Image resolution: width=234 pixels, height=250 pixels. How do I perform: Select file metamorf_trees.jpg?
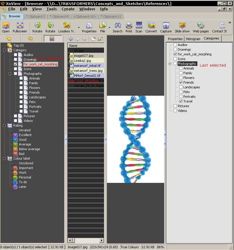[86, 71]
